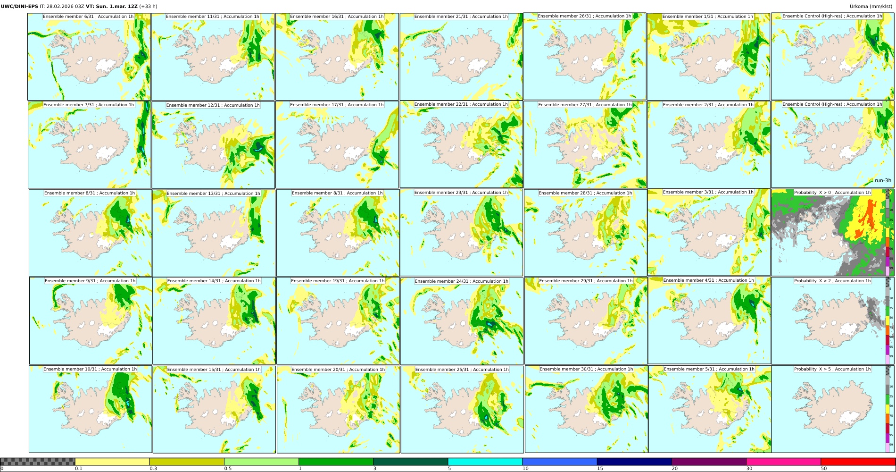896x472 pixels.
Task: Click the 'Ensemble member 20/31 ; Accumulation 1h' label
Action: coord(338,370)
